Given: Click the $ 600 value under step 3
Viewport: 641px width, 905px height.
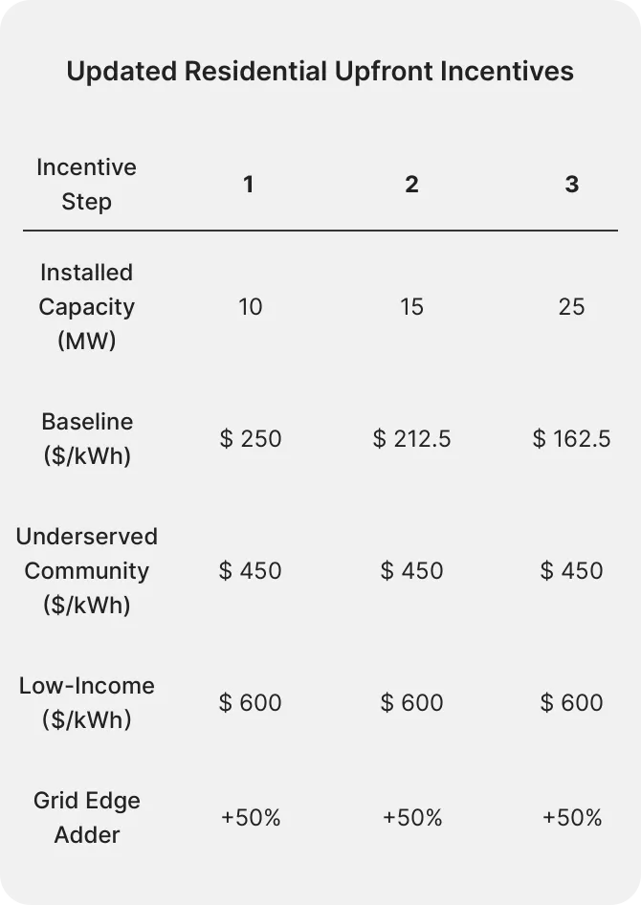Looking at the screenshot, I should (571, 703).
